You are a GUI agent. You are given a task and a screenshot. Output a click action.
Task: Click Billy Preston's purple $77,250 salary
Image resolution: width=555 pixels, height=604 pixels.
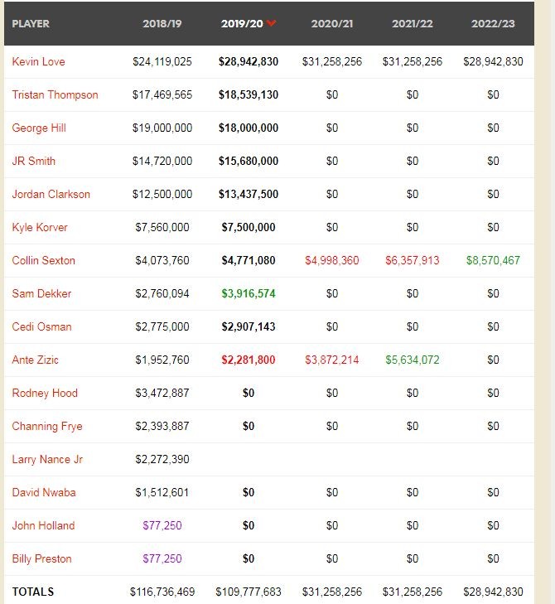pos(162,558)
